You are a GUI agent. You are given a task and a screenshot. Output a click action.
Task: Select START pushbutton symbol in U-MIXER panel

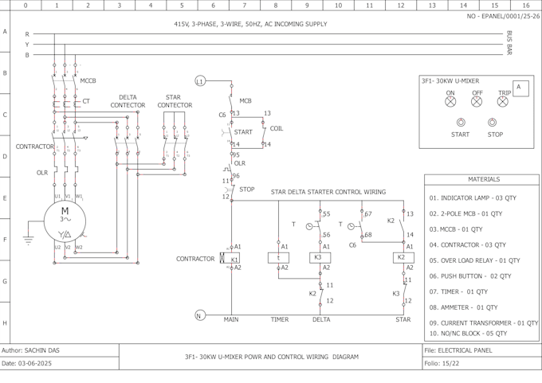tap(461, 123)
